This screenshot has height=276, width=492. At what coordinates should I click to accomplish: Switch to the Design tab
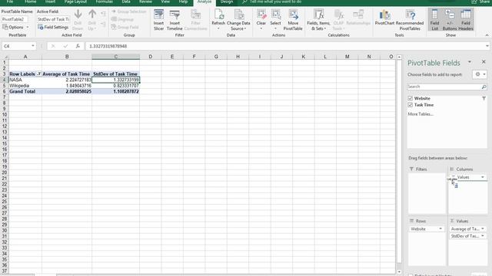tap(227, 2)
